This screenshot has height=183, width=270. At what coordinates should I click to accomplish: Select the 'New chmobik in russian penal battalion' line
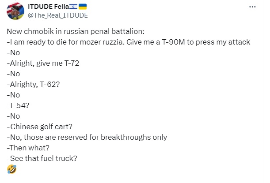[76, 31]
